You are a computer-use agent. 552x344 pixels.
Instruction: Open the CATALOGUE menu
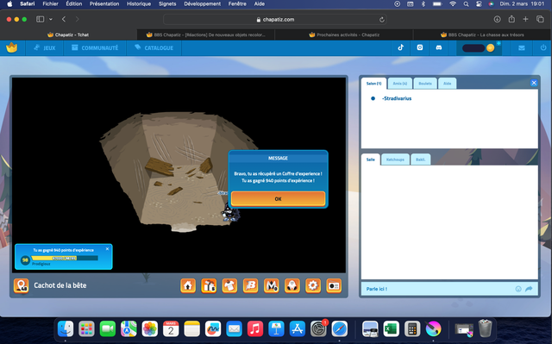coord(154,47)
